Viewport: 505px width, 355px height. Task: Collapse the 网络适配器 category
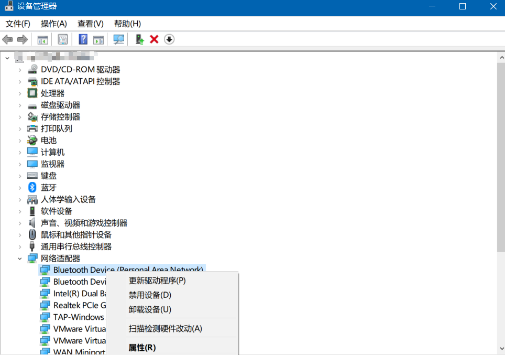click(x=20, y=259)
